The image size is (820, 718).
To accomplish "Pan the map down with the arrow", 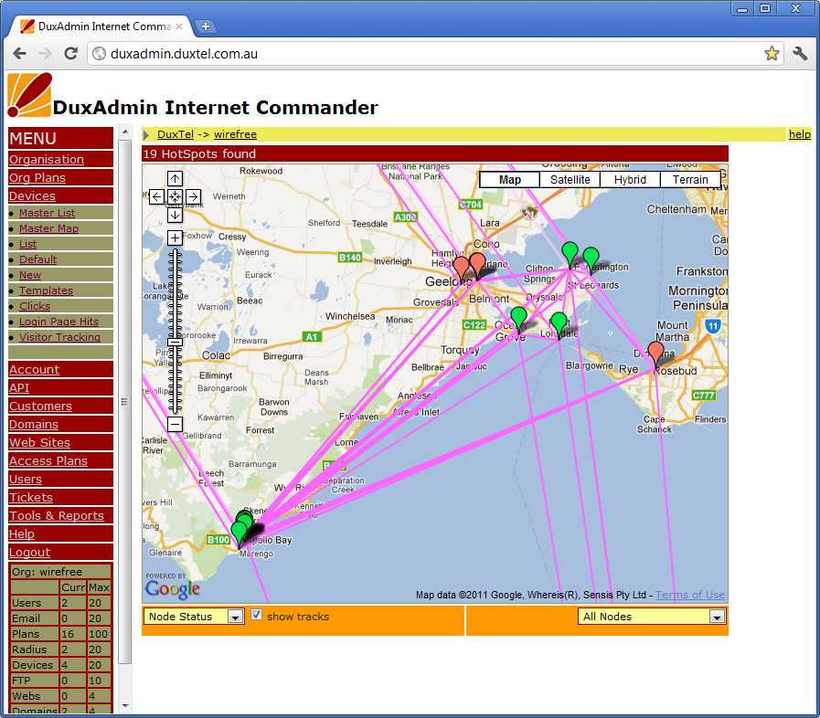I will pyautogui.click(x=175, y=215).
